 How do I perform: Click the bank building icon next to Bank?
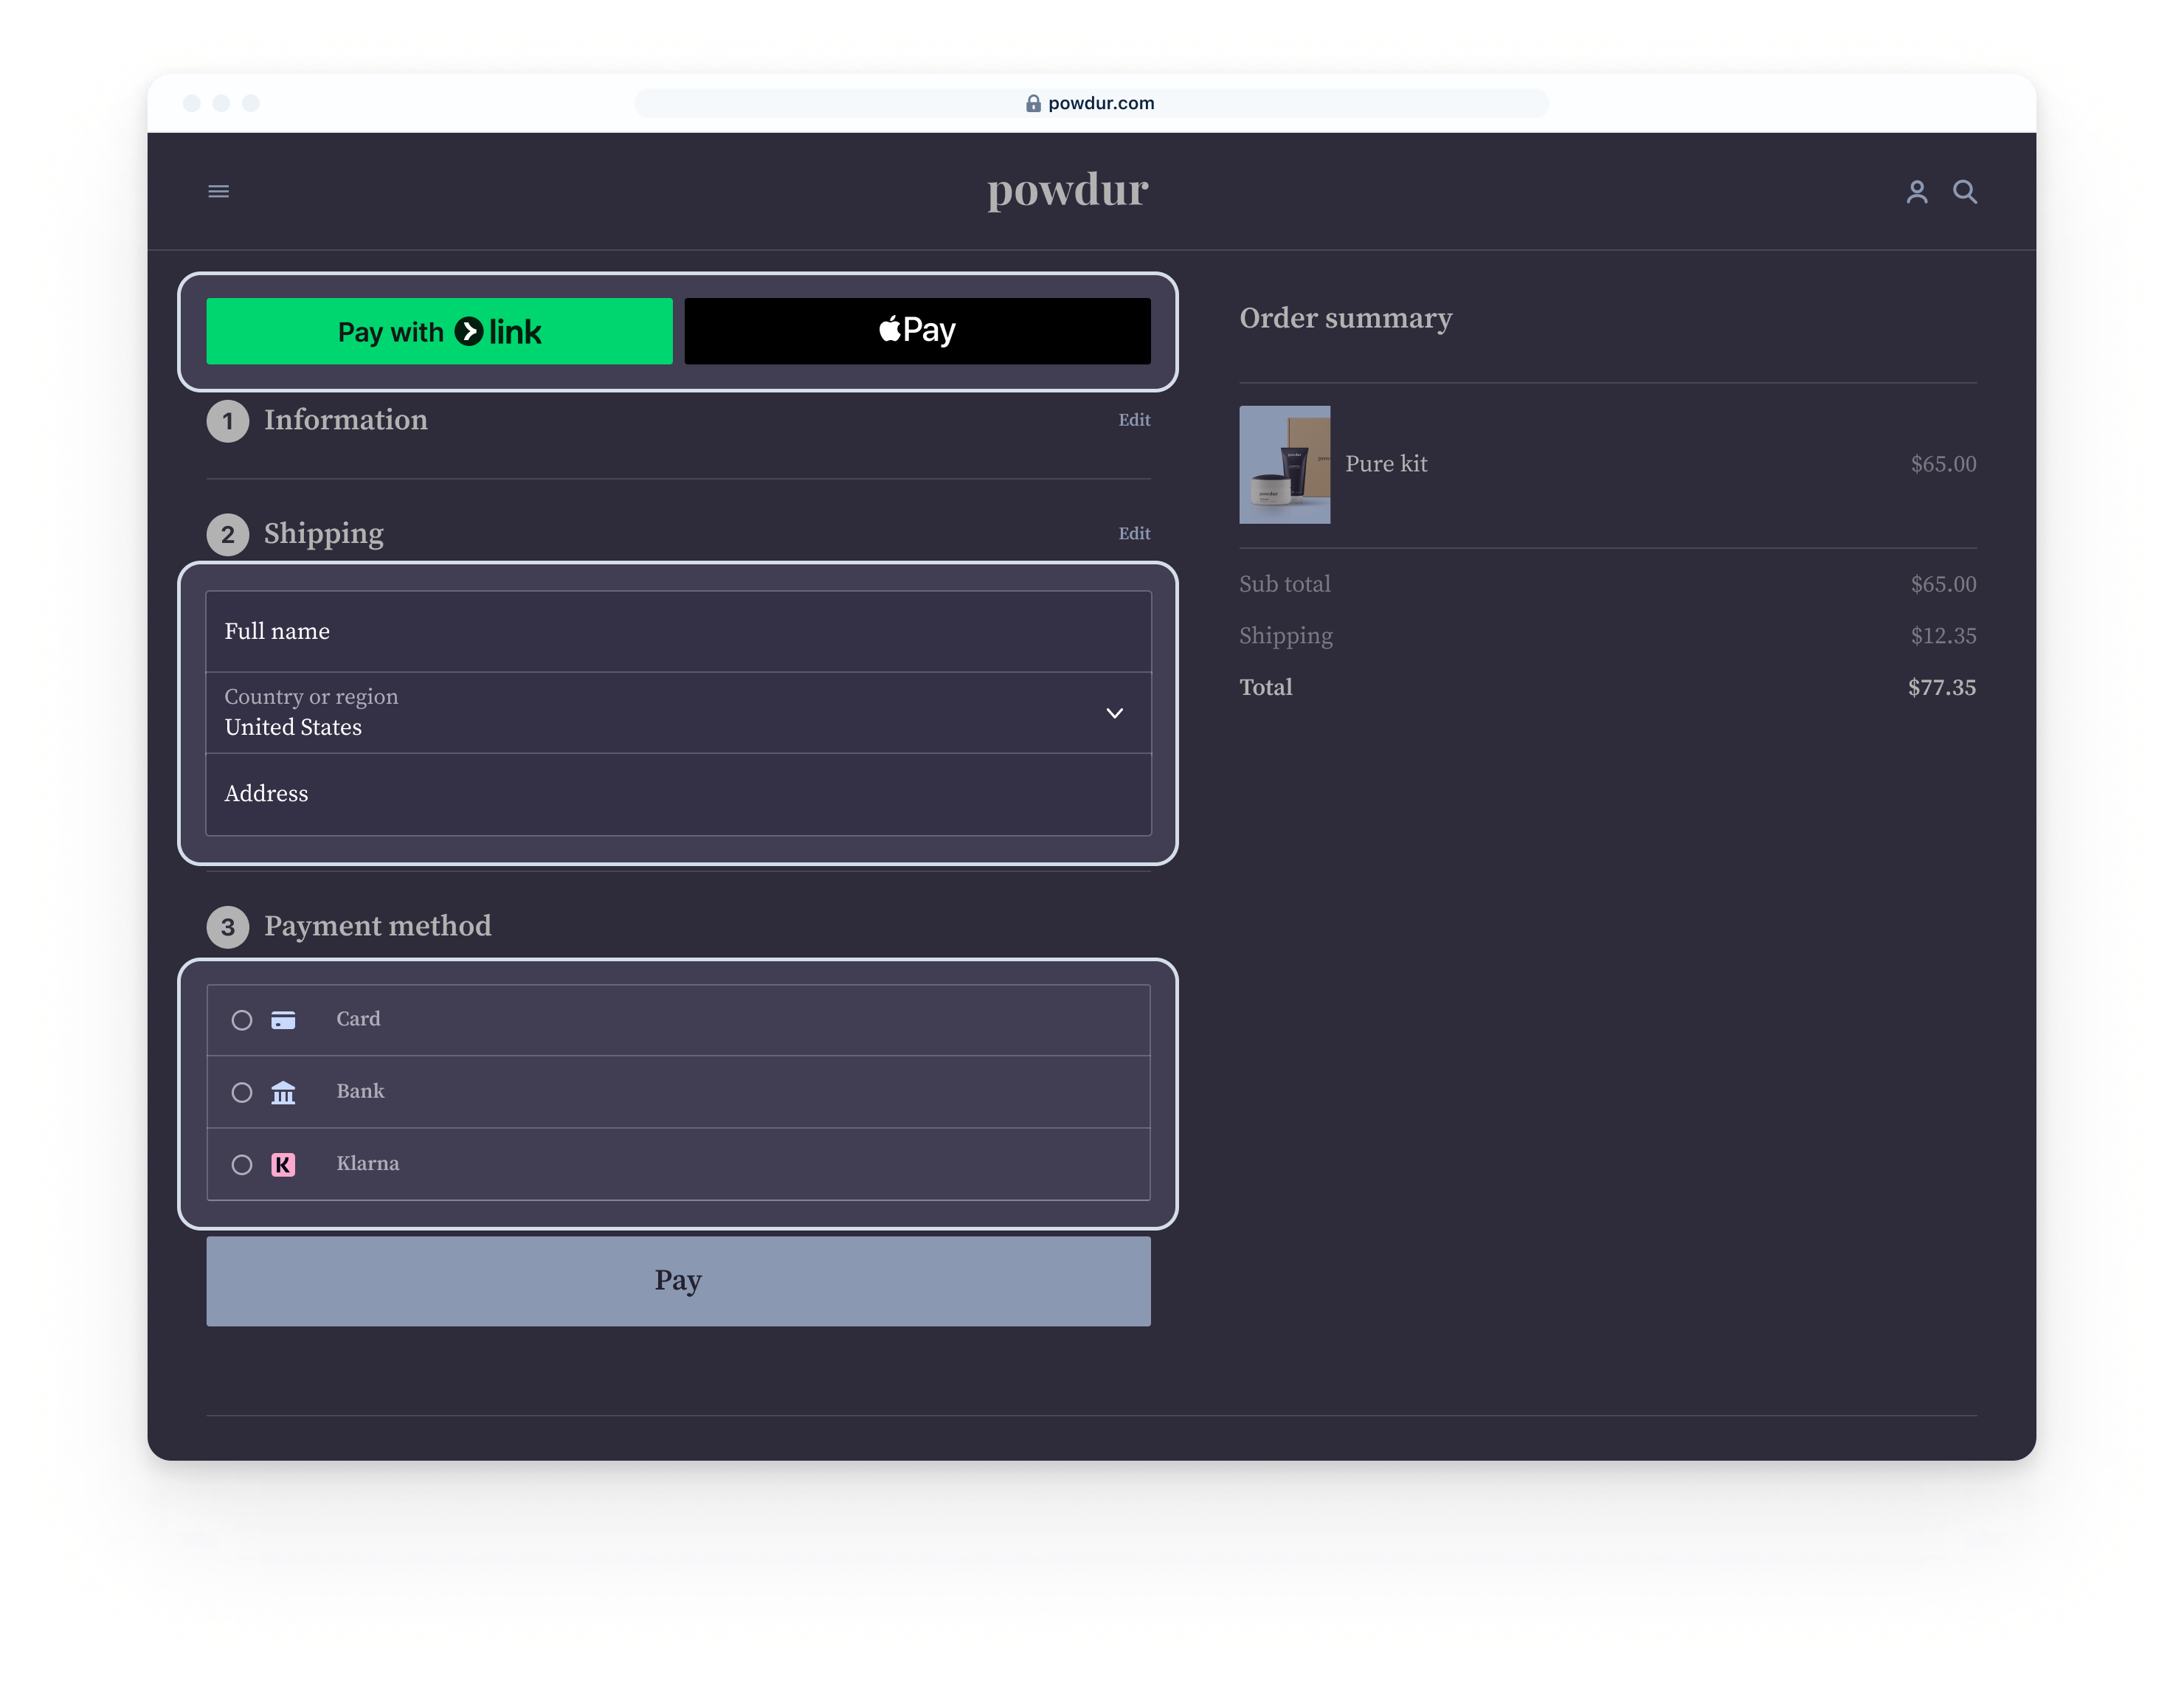pos(284,1092)
